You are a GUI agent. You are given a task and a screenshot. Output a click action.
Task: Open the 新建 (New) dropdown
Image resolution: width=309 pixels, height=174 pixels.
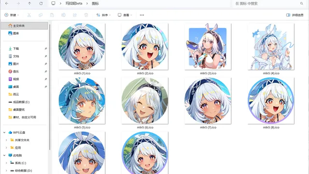point(12,15)
